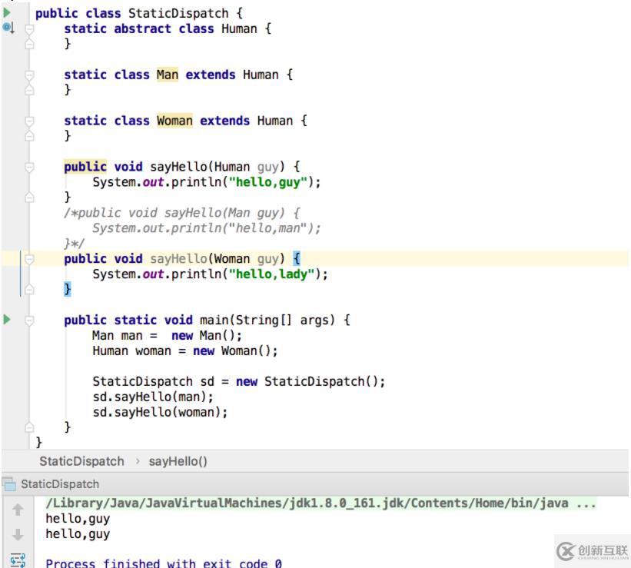Click the Human class subclass gutter marker
The image size is (631, 568).
click(8, 28)
